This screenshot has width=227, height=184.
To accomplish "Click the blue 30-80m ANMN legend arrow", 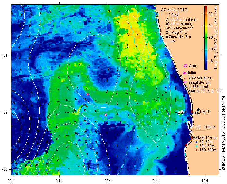I will pyautogui.click(x=197, y=142).
